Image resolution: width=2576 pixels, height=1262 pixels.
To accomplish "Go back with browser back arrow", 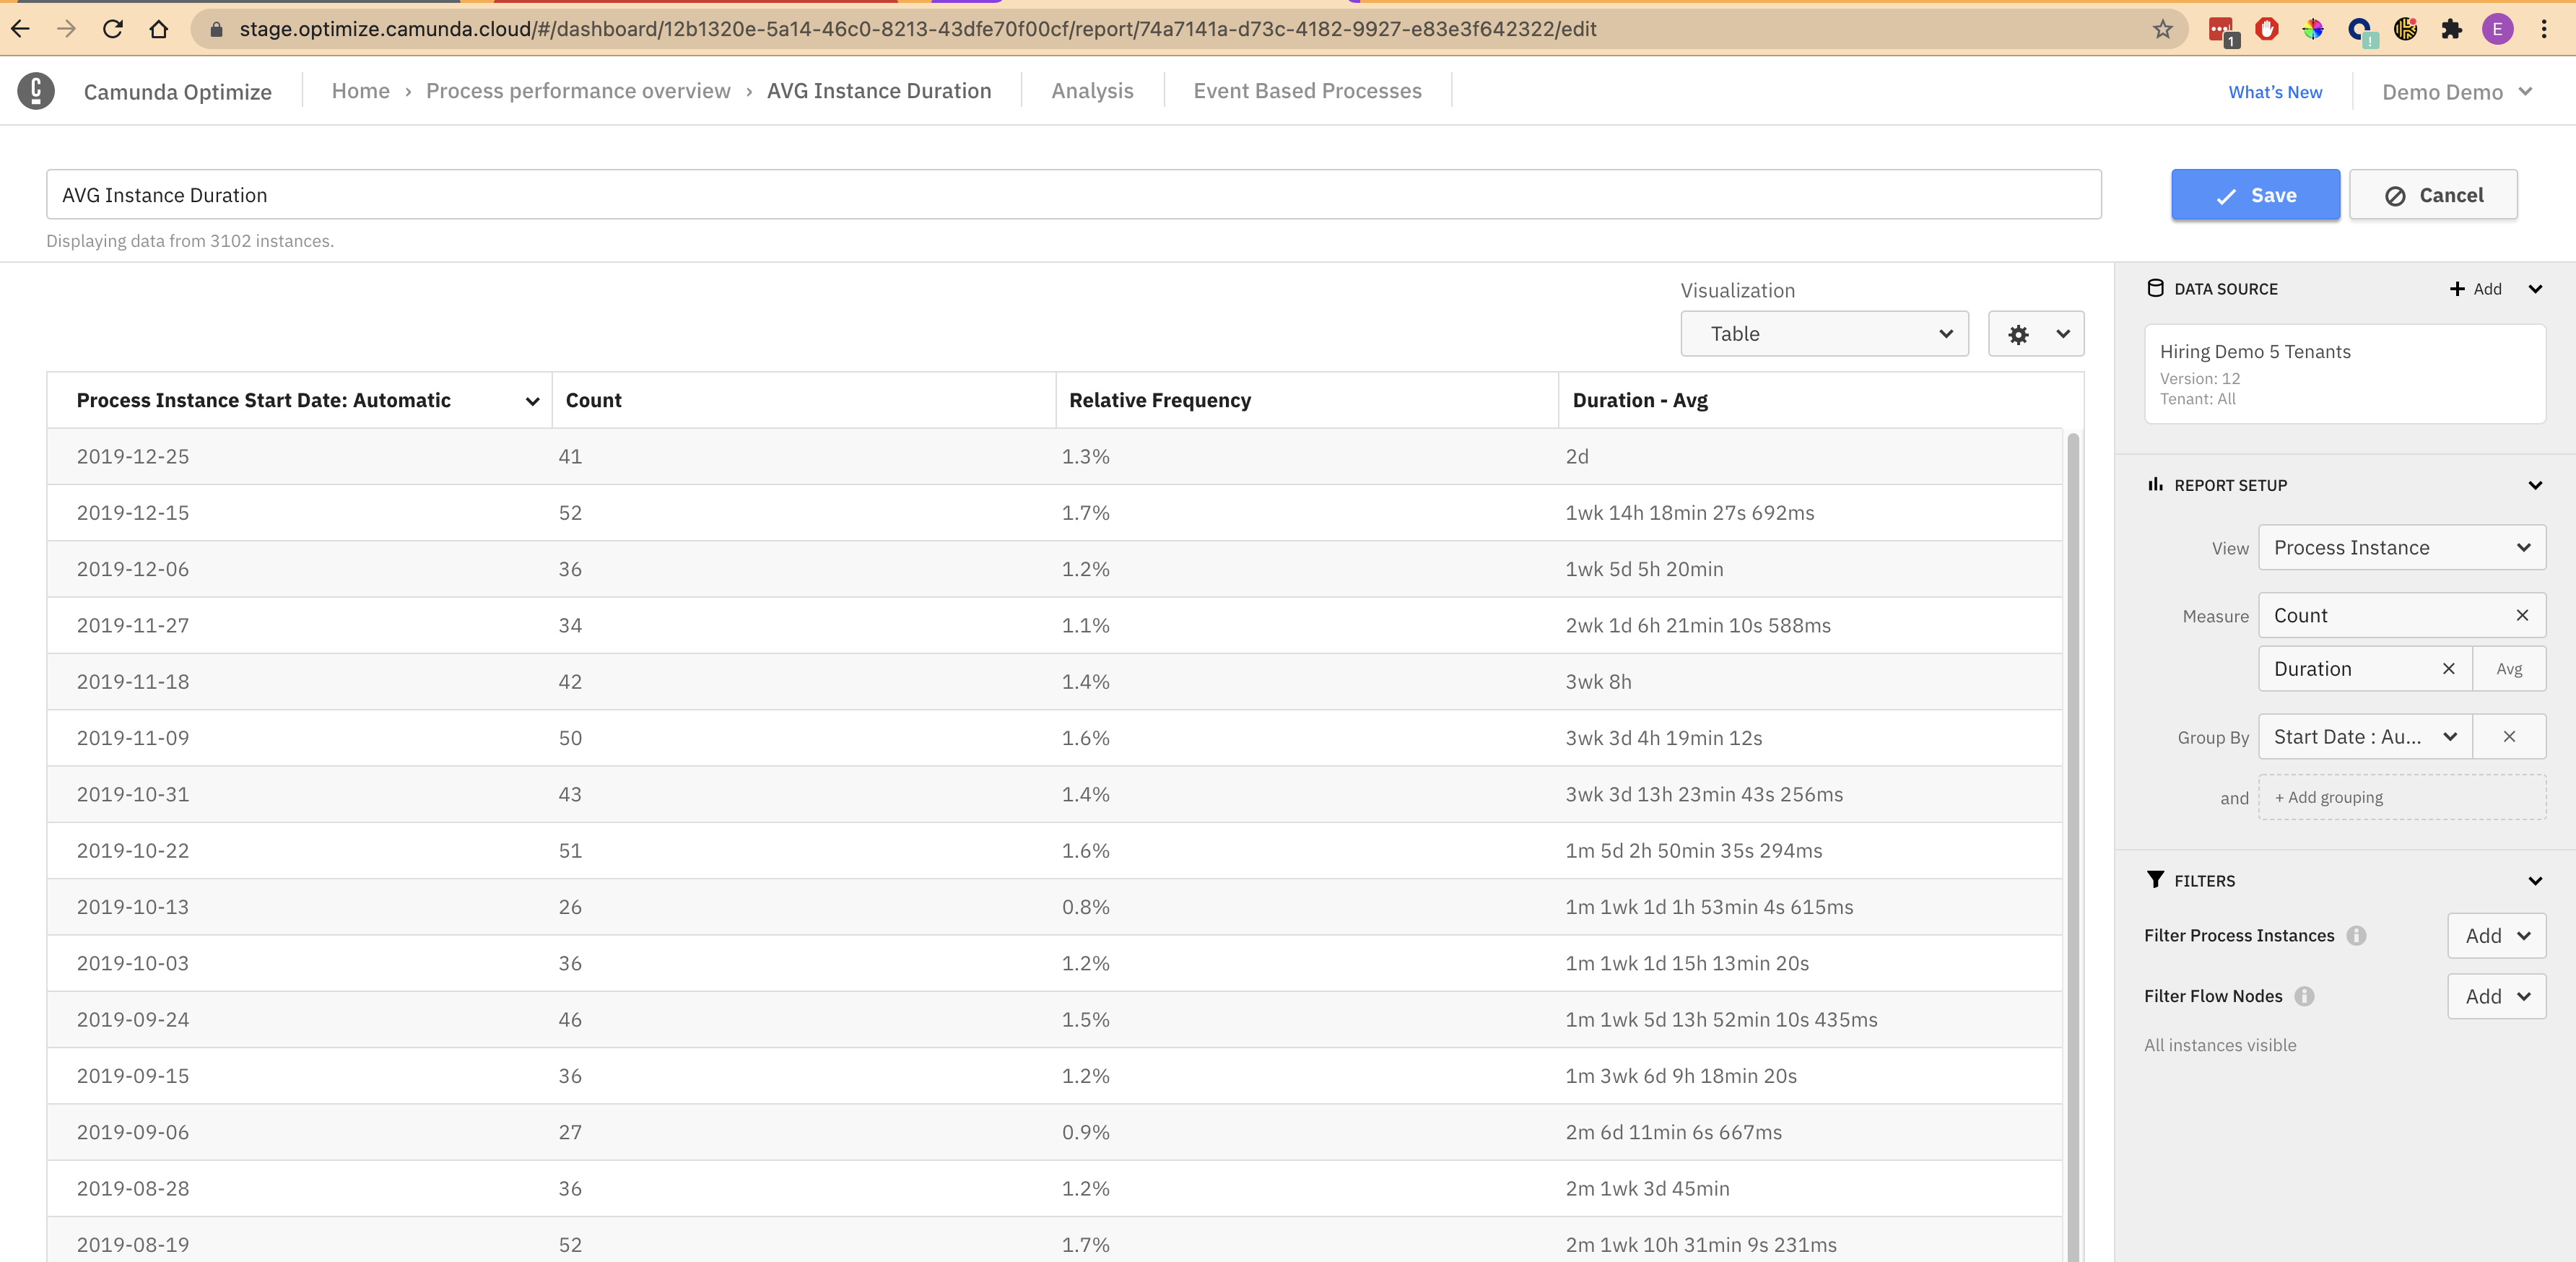I will 20,29.
